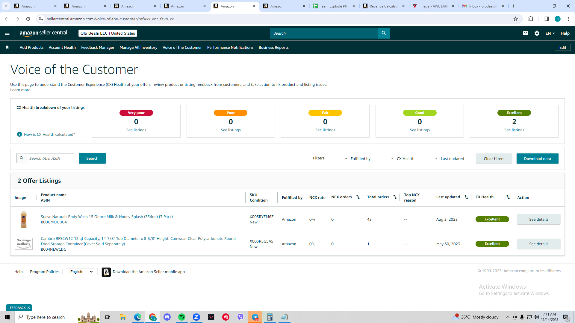The width and height of the screenshot is (575, 323).
Task: Expand the CX Health filter
Action: (403, 159)
